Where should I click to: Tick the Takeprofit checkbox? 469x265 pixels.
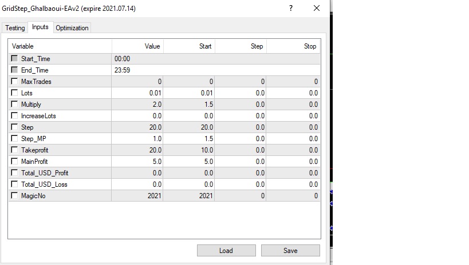[14, 150]
